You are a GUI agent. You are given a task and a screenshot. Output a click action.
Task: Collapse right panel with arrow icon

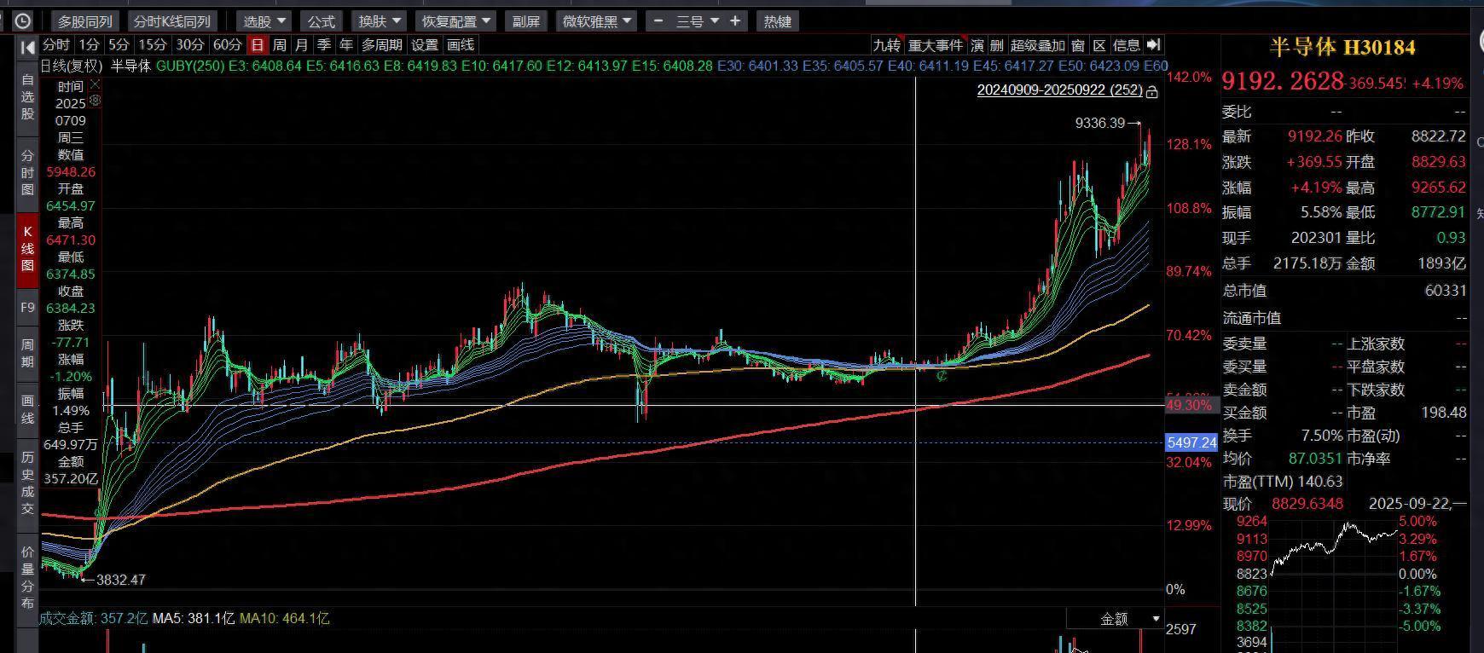click(1154, 45)
